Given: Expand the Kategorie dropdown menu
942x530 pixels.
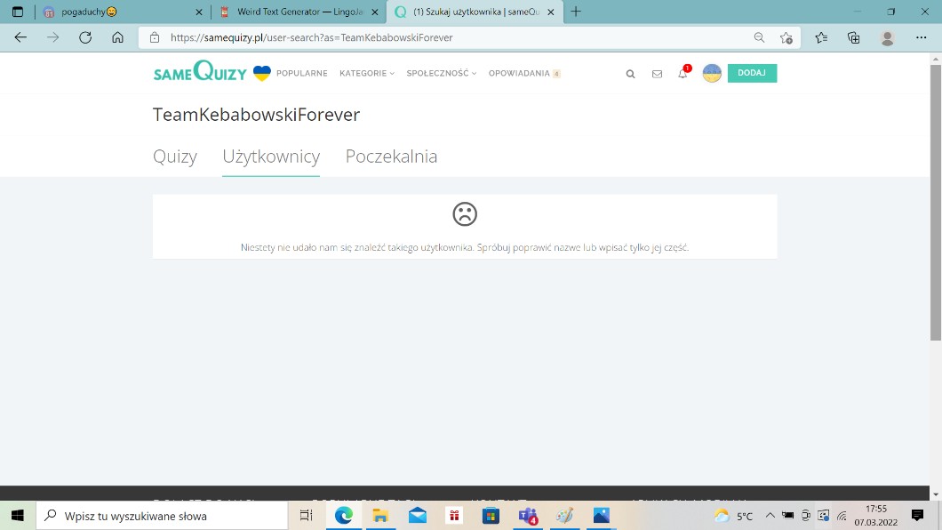Looking at the screenshot, I should tap(366, 74).
